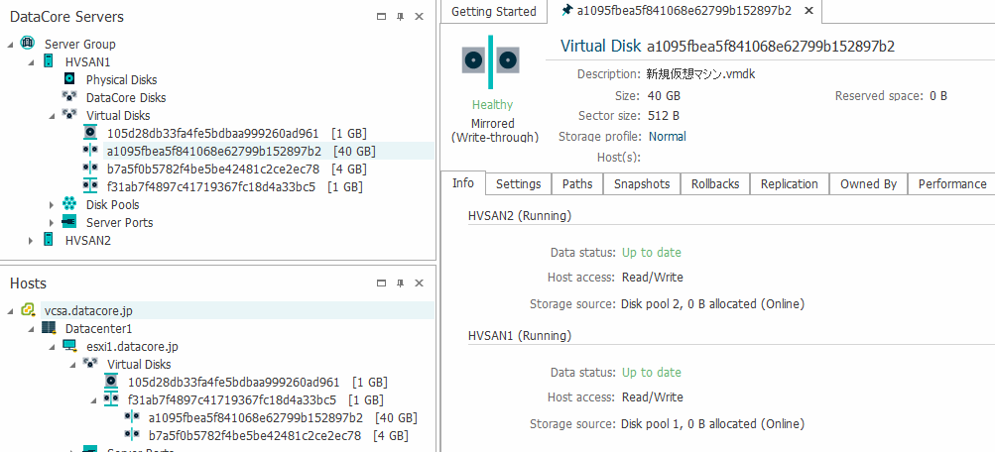Maximize the DataCore Servers panel
The height and width of the screenshot is (452, 995).
point(381,17)
